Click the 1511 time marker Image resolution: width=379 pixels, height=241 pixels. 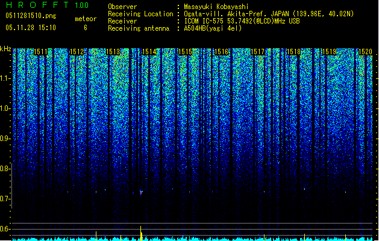(40, 52)
